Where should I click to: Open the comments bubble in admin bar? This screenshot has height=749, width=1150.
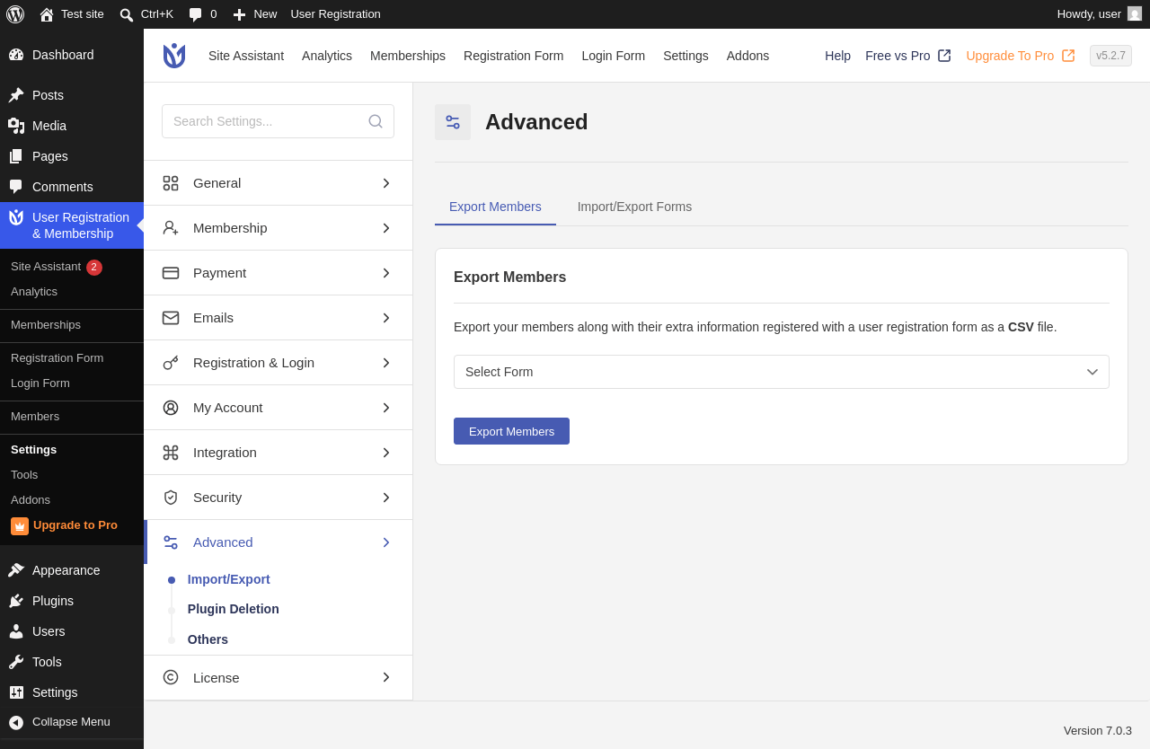pos(195,14)
